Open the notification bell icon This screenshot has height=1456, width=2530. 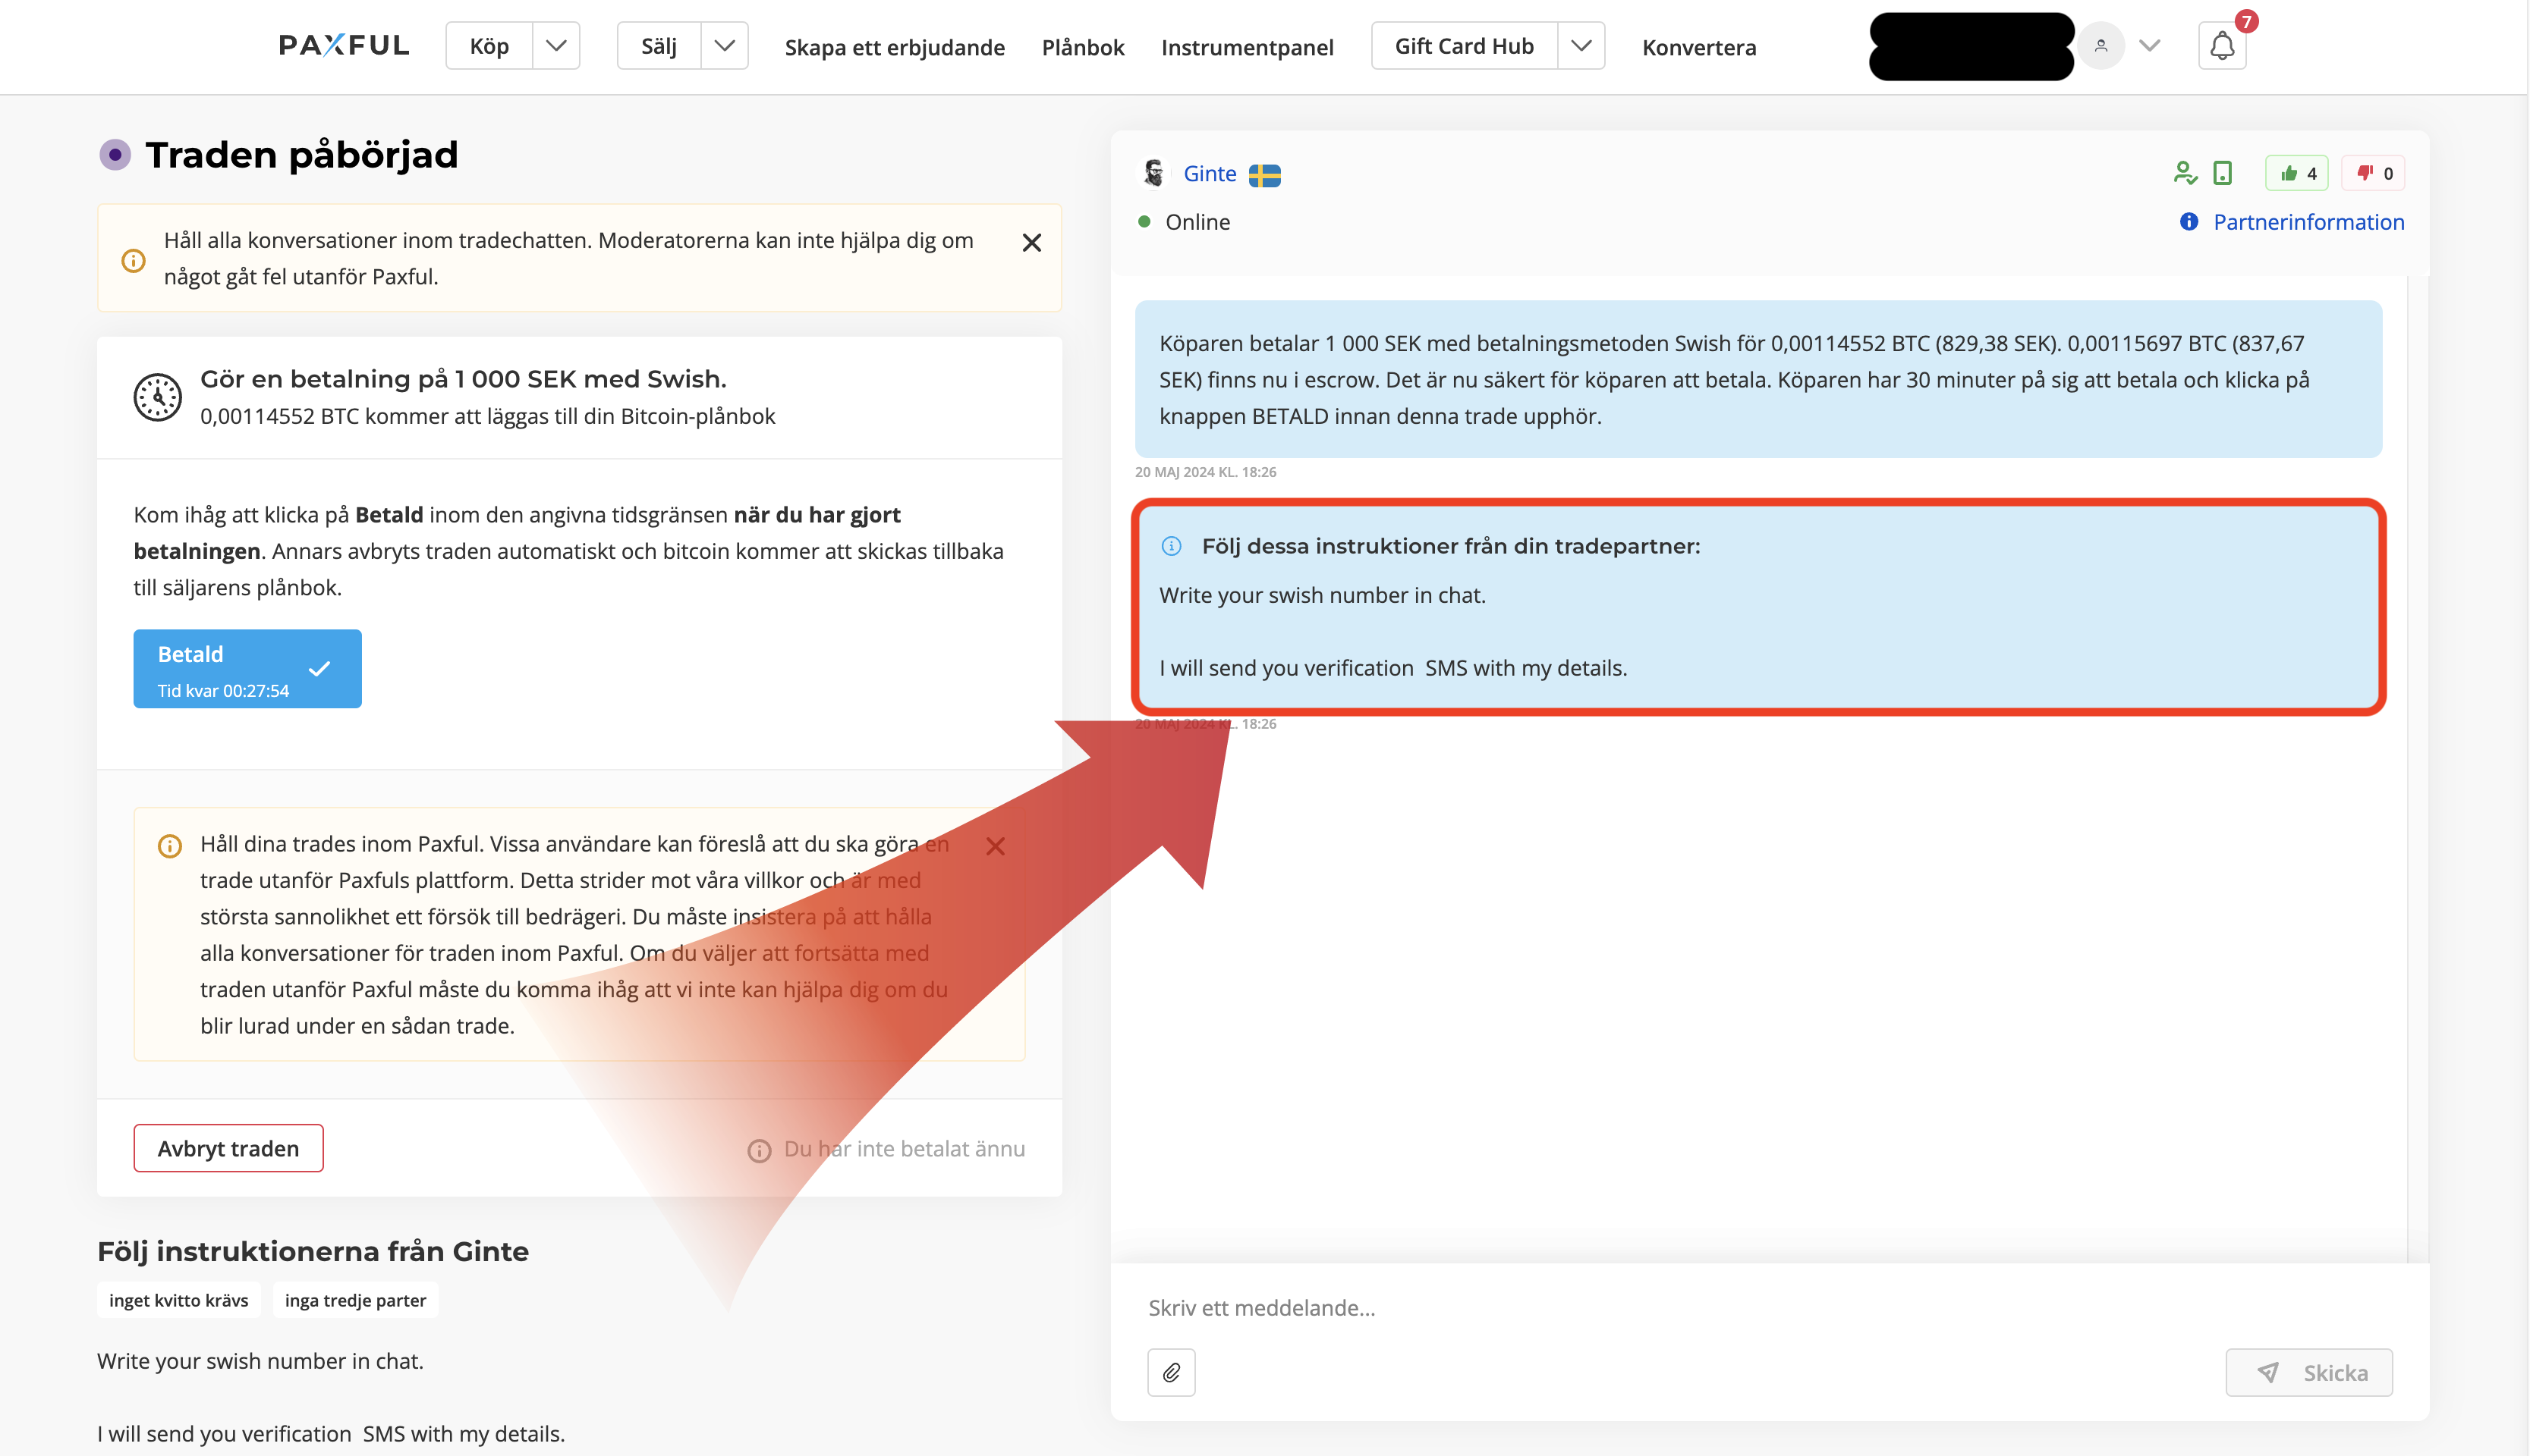[2221, 46]
